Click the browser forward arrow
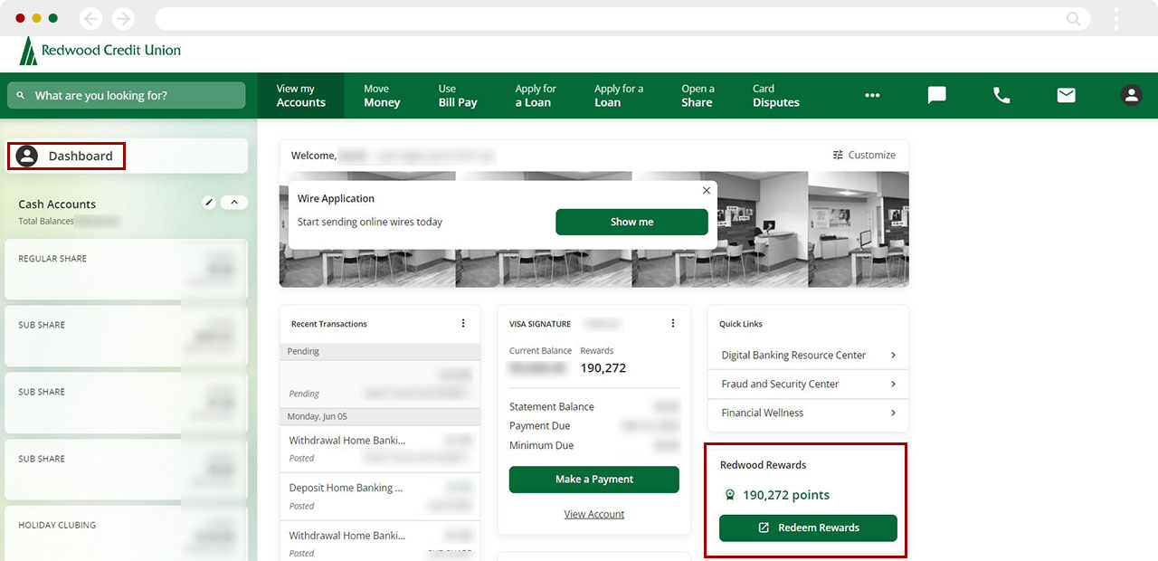The width and height of the screenshot is (1158, 561). click(123, 18)
